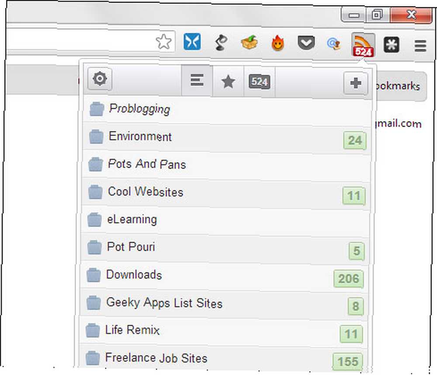Close the browser window
The height and width of the screenshot is (375, 437).
pos(411,15)
